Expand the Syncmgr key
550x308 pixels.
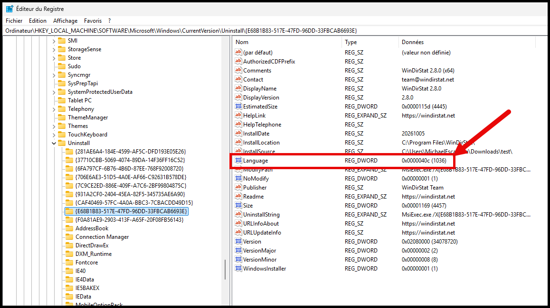click(x=54, y=75)
